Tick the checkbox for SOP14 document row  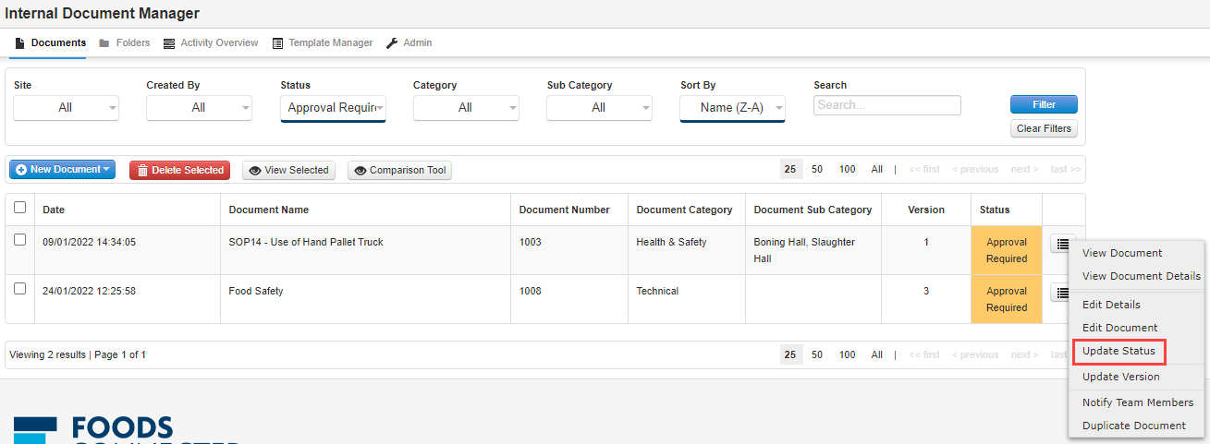(x=20, y=240)
